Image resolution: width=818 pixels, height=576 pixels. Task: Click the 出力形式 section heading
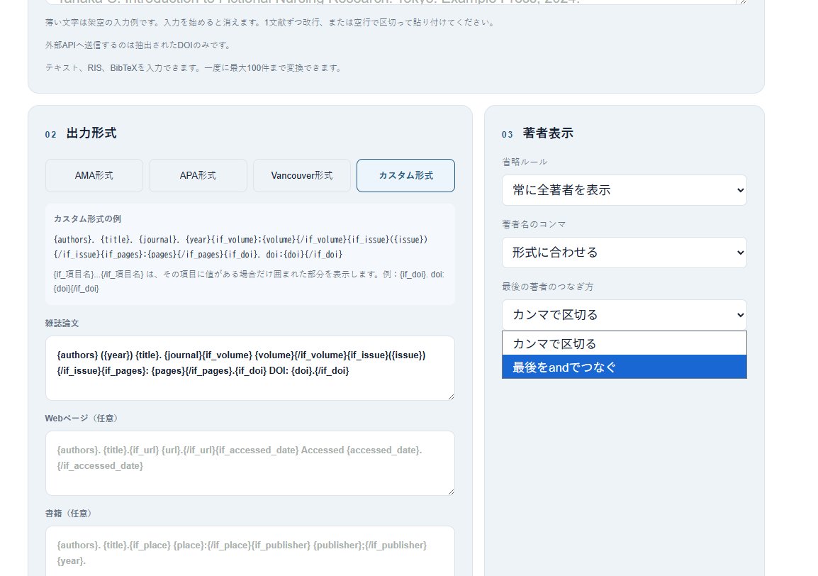[91, 133]
